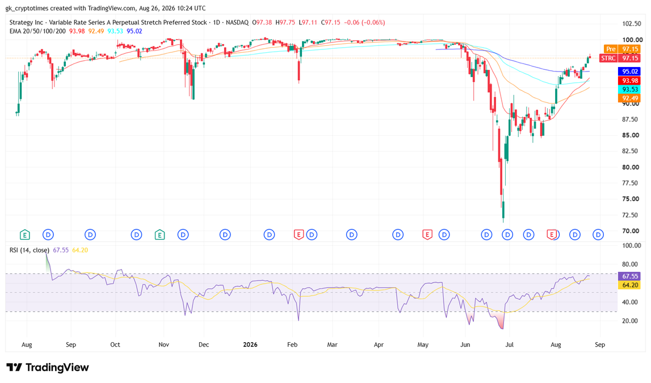The height and width of the screenshot is (383, 651).
Task: Click the Nov label on the time axis
Action: coord(163,345)
